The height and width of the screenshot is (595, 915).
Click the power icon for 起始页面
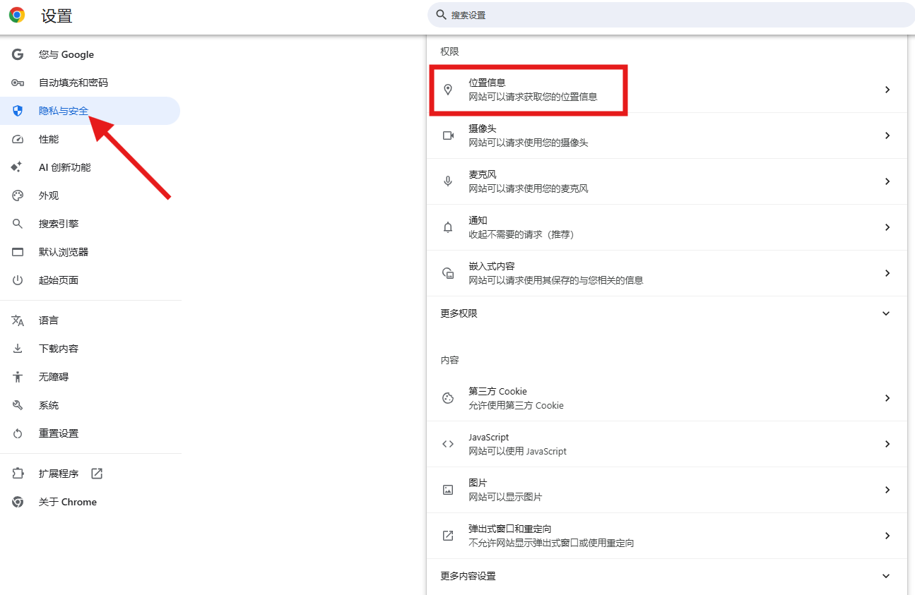[18, 280]
